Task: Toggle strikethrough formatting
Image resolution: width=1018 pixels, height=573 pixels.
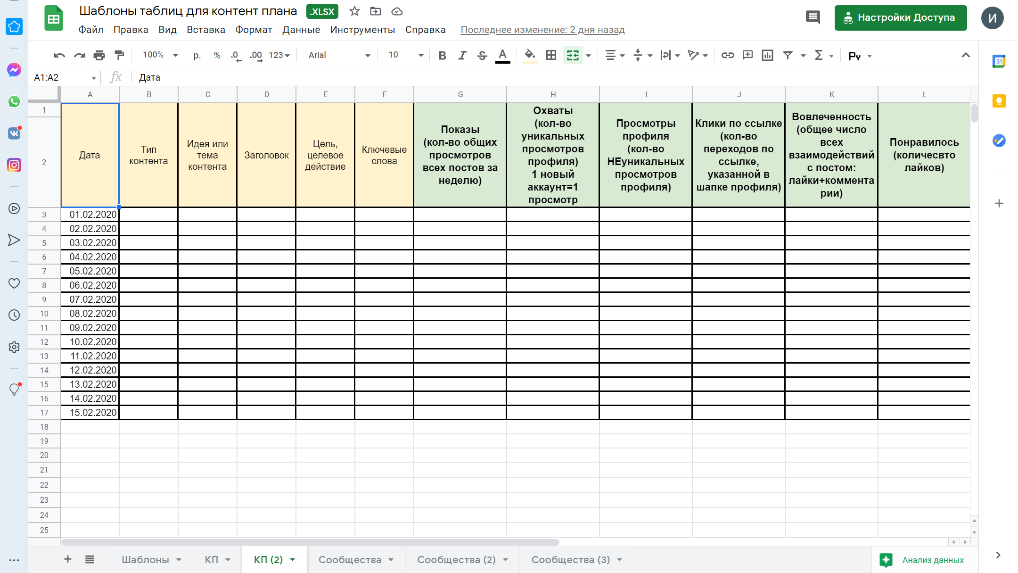Action: point(482,55)
